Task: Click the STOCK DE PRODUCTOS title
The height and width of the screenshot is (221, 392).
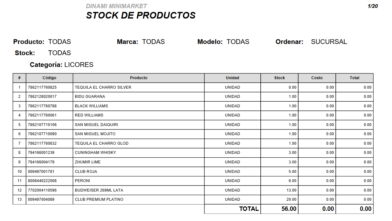Action: click(141, 16)
